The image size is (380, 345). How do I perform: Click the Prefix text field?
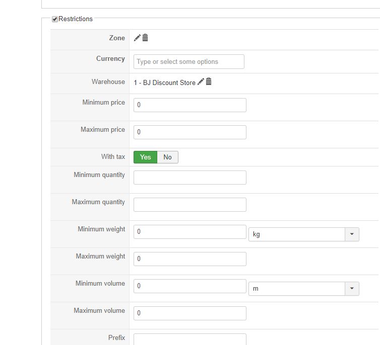pyautogui.click(x=189, y=339)
